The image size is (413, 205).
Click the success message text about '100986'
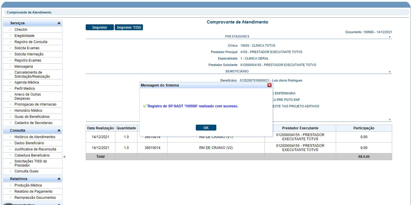193,106
